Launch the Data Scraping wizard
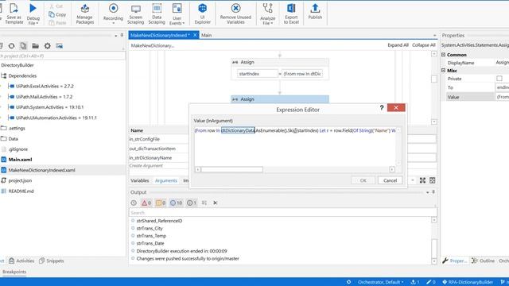The image size is (509, 286). pos(157,14)
